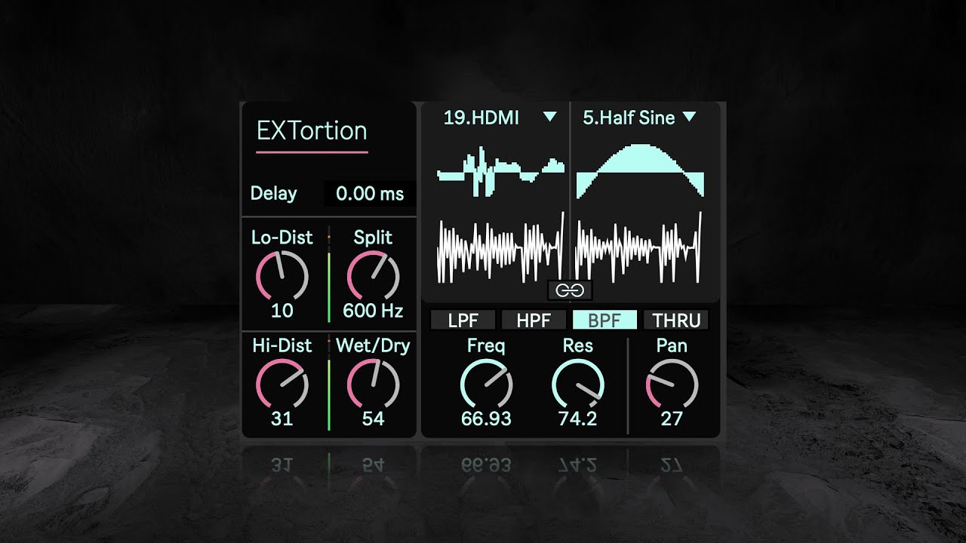Click the Res resonance knob
Image resolution: width=966 pixels, height=543 pixels.
pyautogui.click(x=577, y=385)
